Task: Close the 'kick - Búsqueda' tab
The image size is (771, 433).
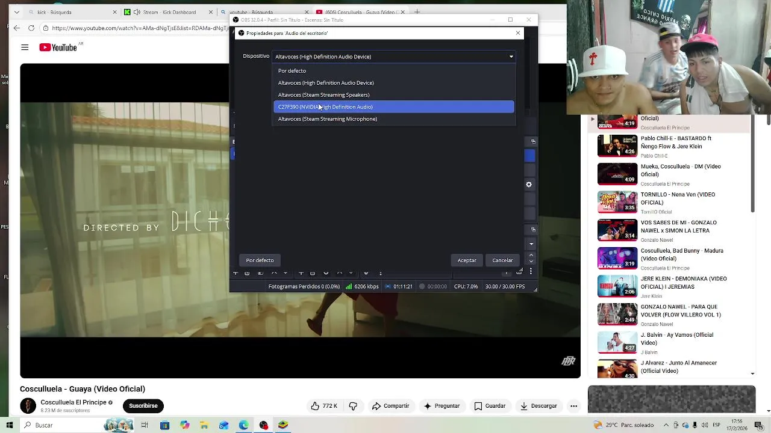Action: click(114, 12)
